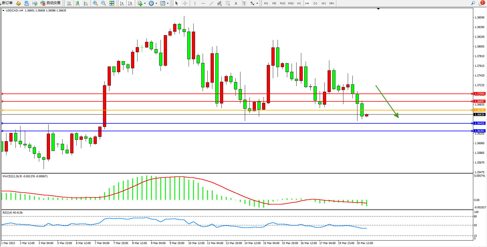Open the search magnifier at top right

pyautogui.click(x=473, y=3)
